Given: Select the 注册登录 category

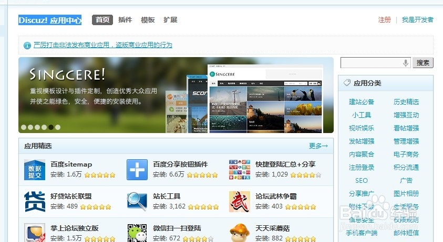Looking at the screenshot, I should [x=362, y=167].
